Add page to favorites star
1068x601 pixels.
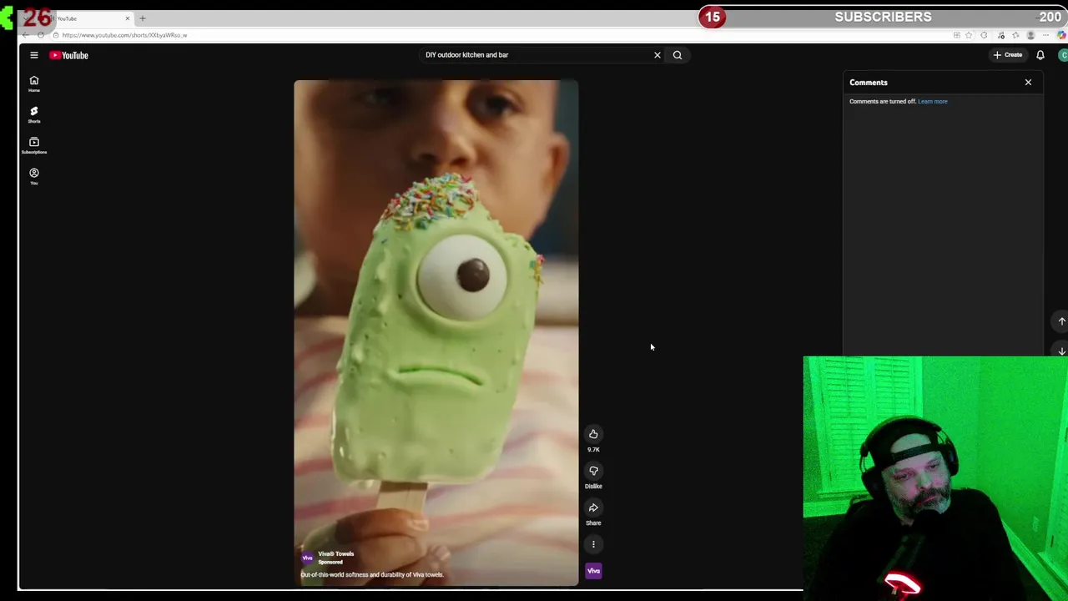point(969,35)
